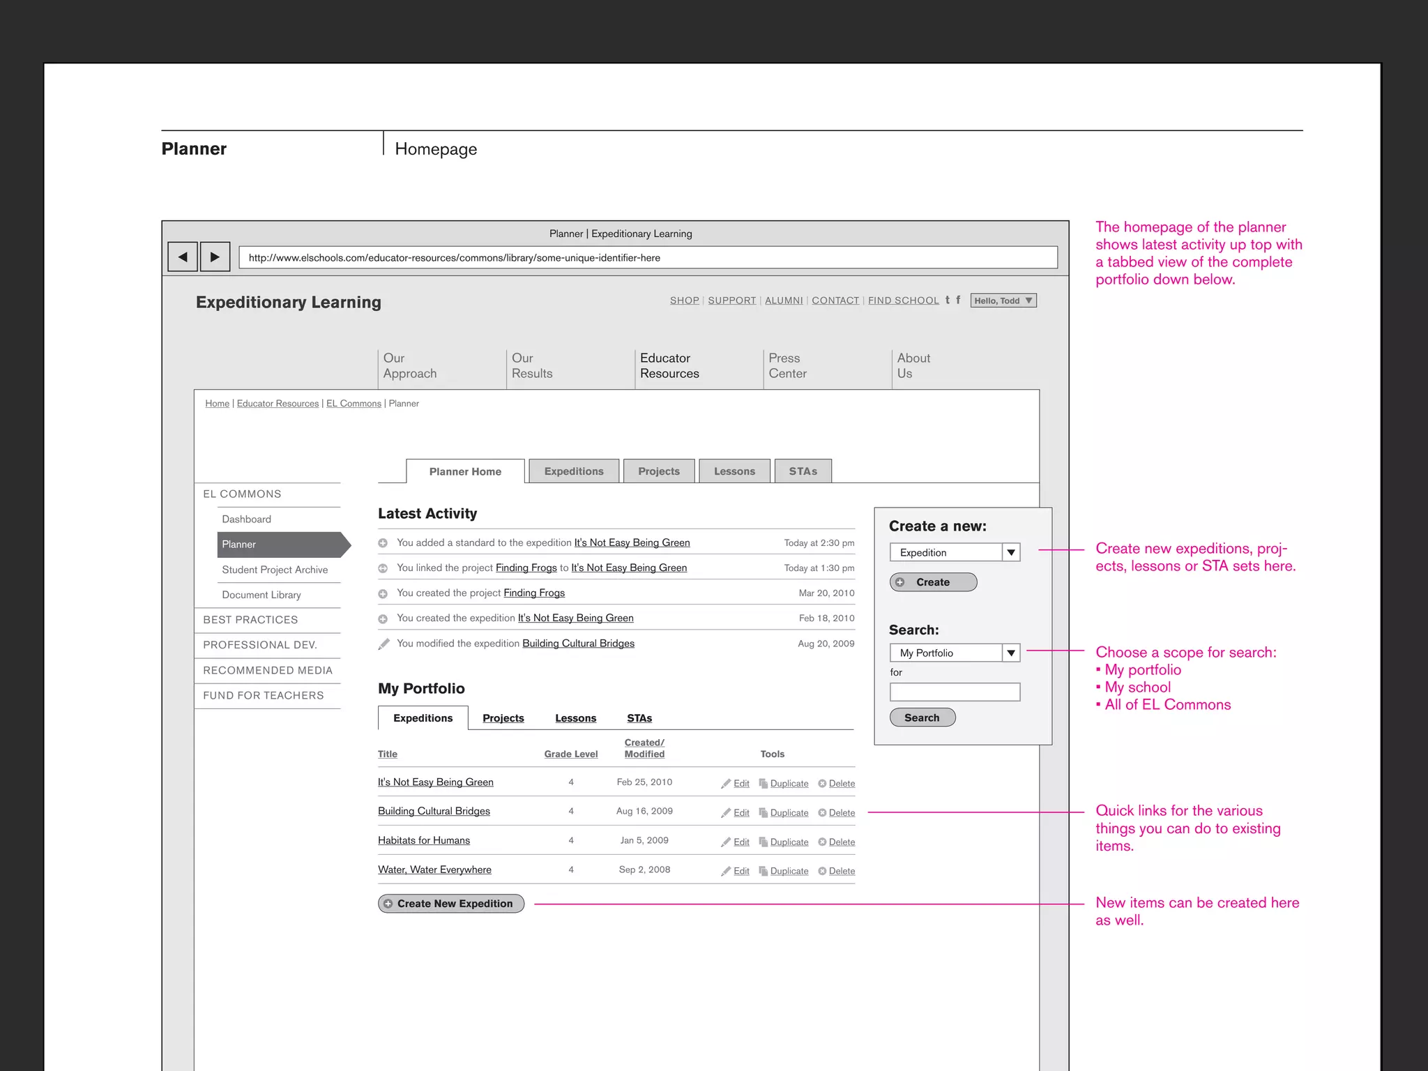1428x1071 pixels.
Task: Switch to the top Projects tab
Action: click(x=659, y=471)
